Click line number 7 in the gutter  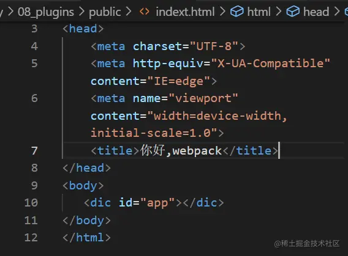coord(34,151)
